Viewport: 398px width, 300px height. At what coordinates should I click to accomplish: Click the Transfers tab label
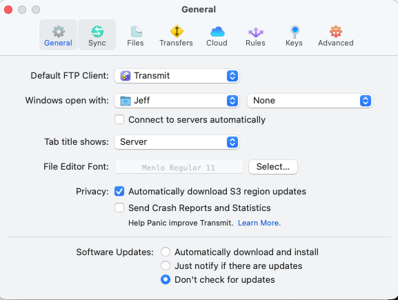tap(176, 43)
